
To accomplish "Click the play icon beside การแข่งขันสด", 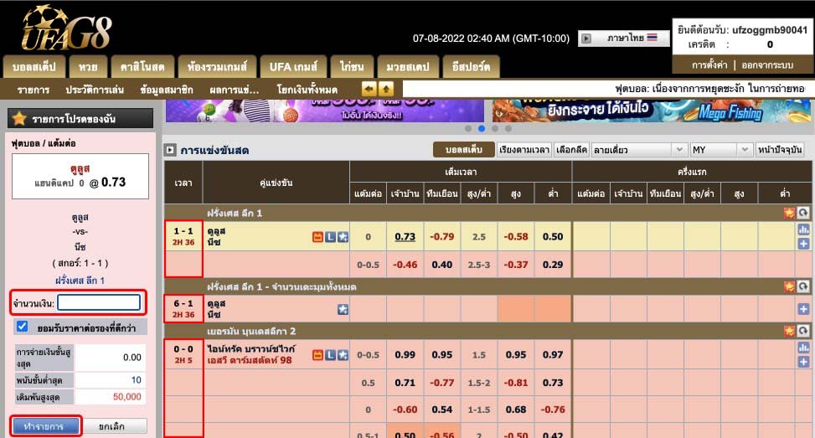I will (x=170, y=150).
